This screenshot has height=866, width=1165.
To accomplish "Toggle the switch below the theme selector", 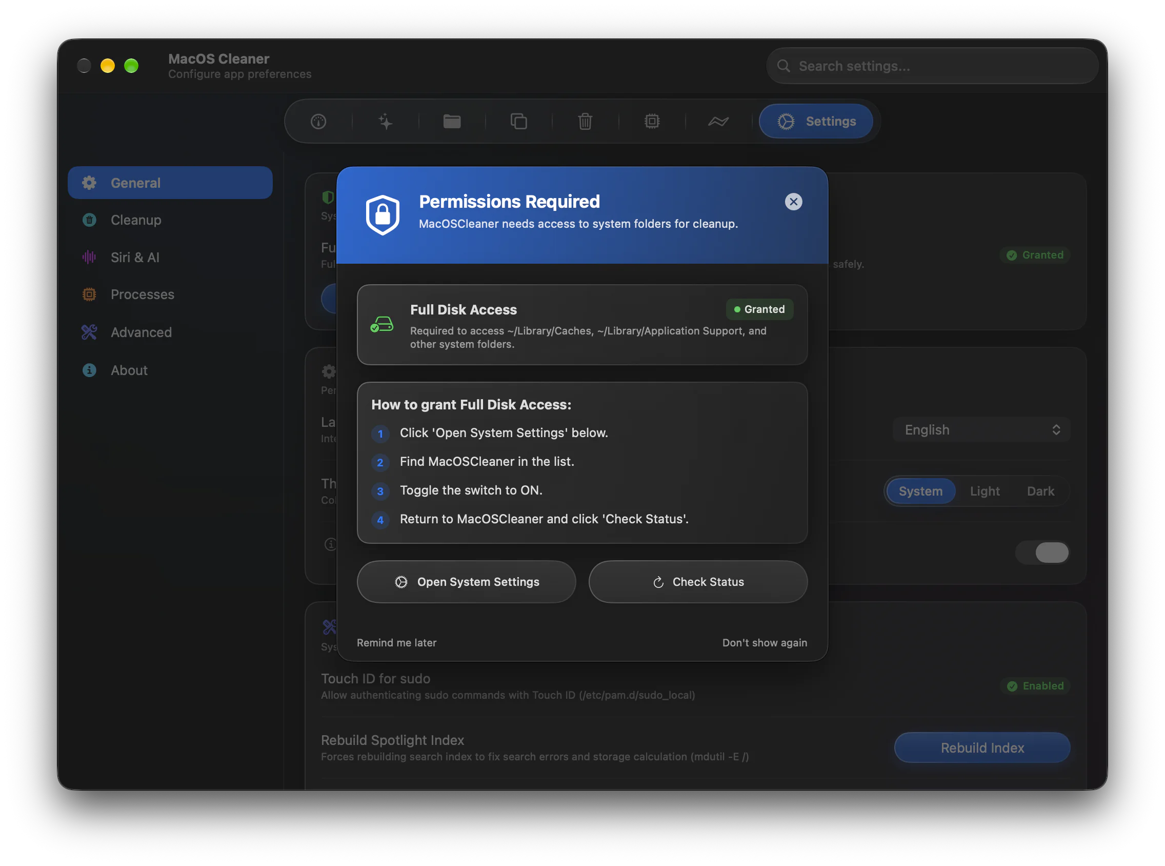I will [x=1042, y=553].
